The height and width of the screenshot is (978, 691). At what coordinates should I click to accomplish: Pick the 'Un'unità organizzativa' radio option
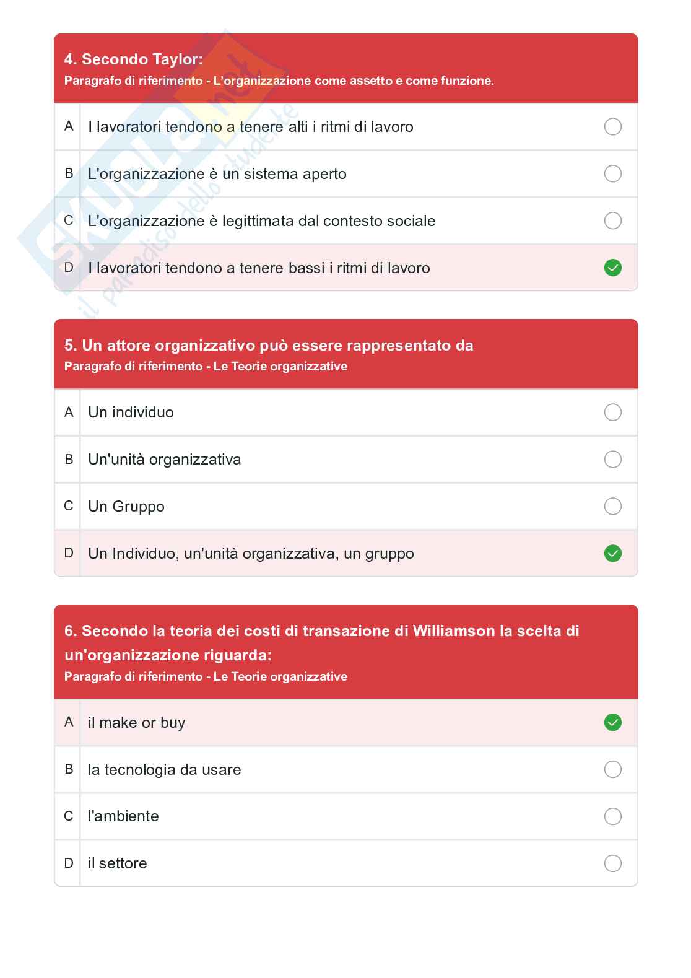[612, 459]
